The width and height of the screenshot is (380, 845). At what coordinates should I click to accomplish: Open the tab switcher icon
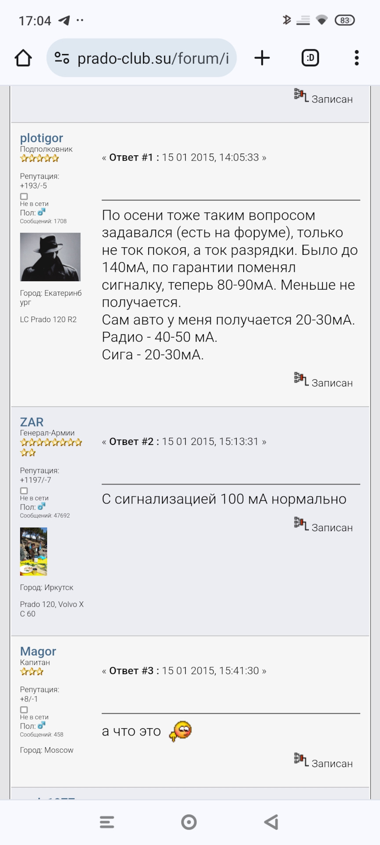[x=310, y=58]
